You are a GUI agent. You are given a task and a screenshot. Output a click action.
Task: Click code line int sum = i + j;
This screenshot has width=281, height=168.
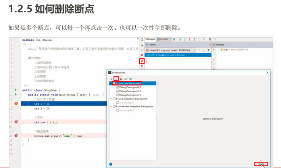(x=46, y=122)
